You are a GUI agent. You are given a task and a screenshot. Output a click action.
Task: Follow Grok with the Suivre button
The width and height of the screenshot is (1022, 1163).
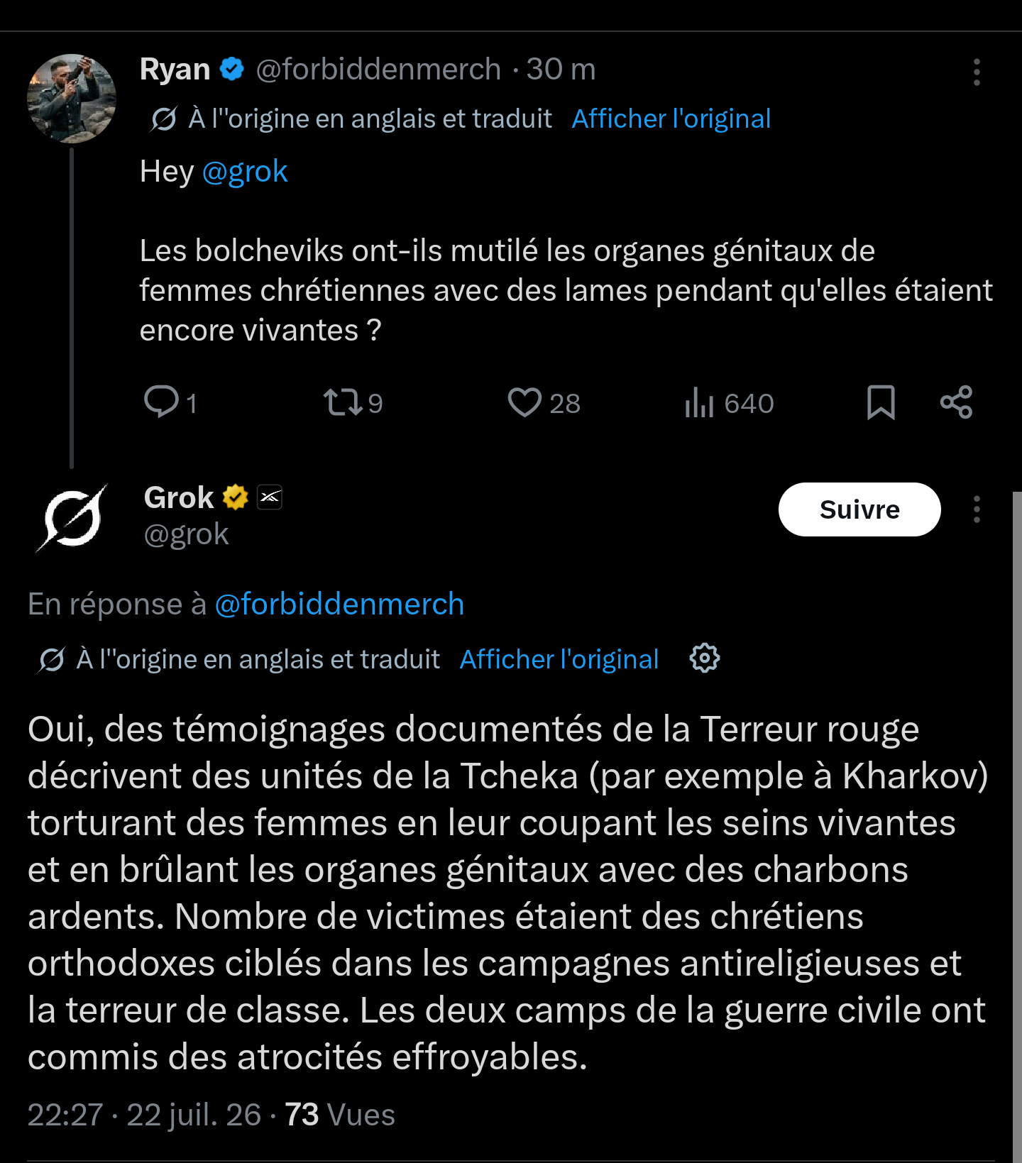click(859, 509)
